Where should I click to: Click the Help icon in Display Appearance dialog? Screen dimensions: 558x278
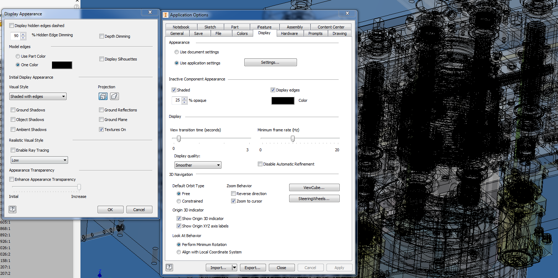click(12, 209)
